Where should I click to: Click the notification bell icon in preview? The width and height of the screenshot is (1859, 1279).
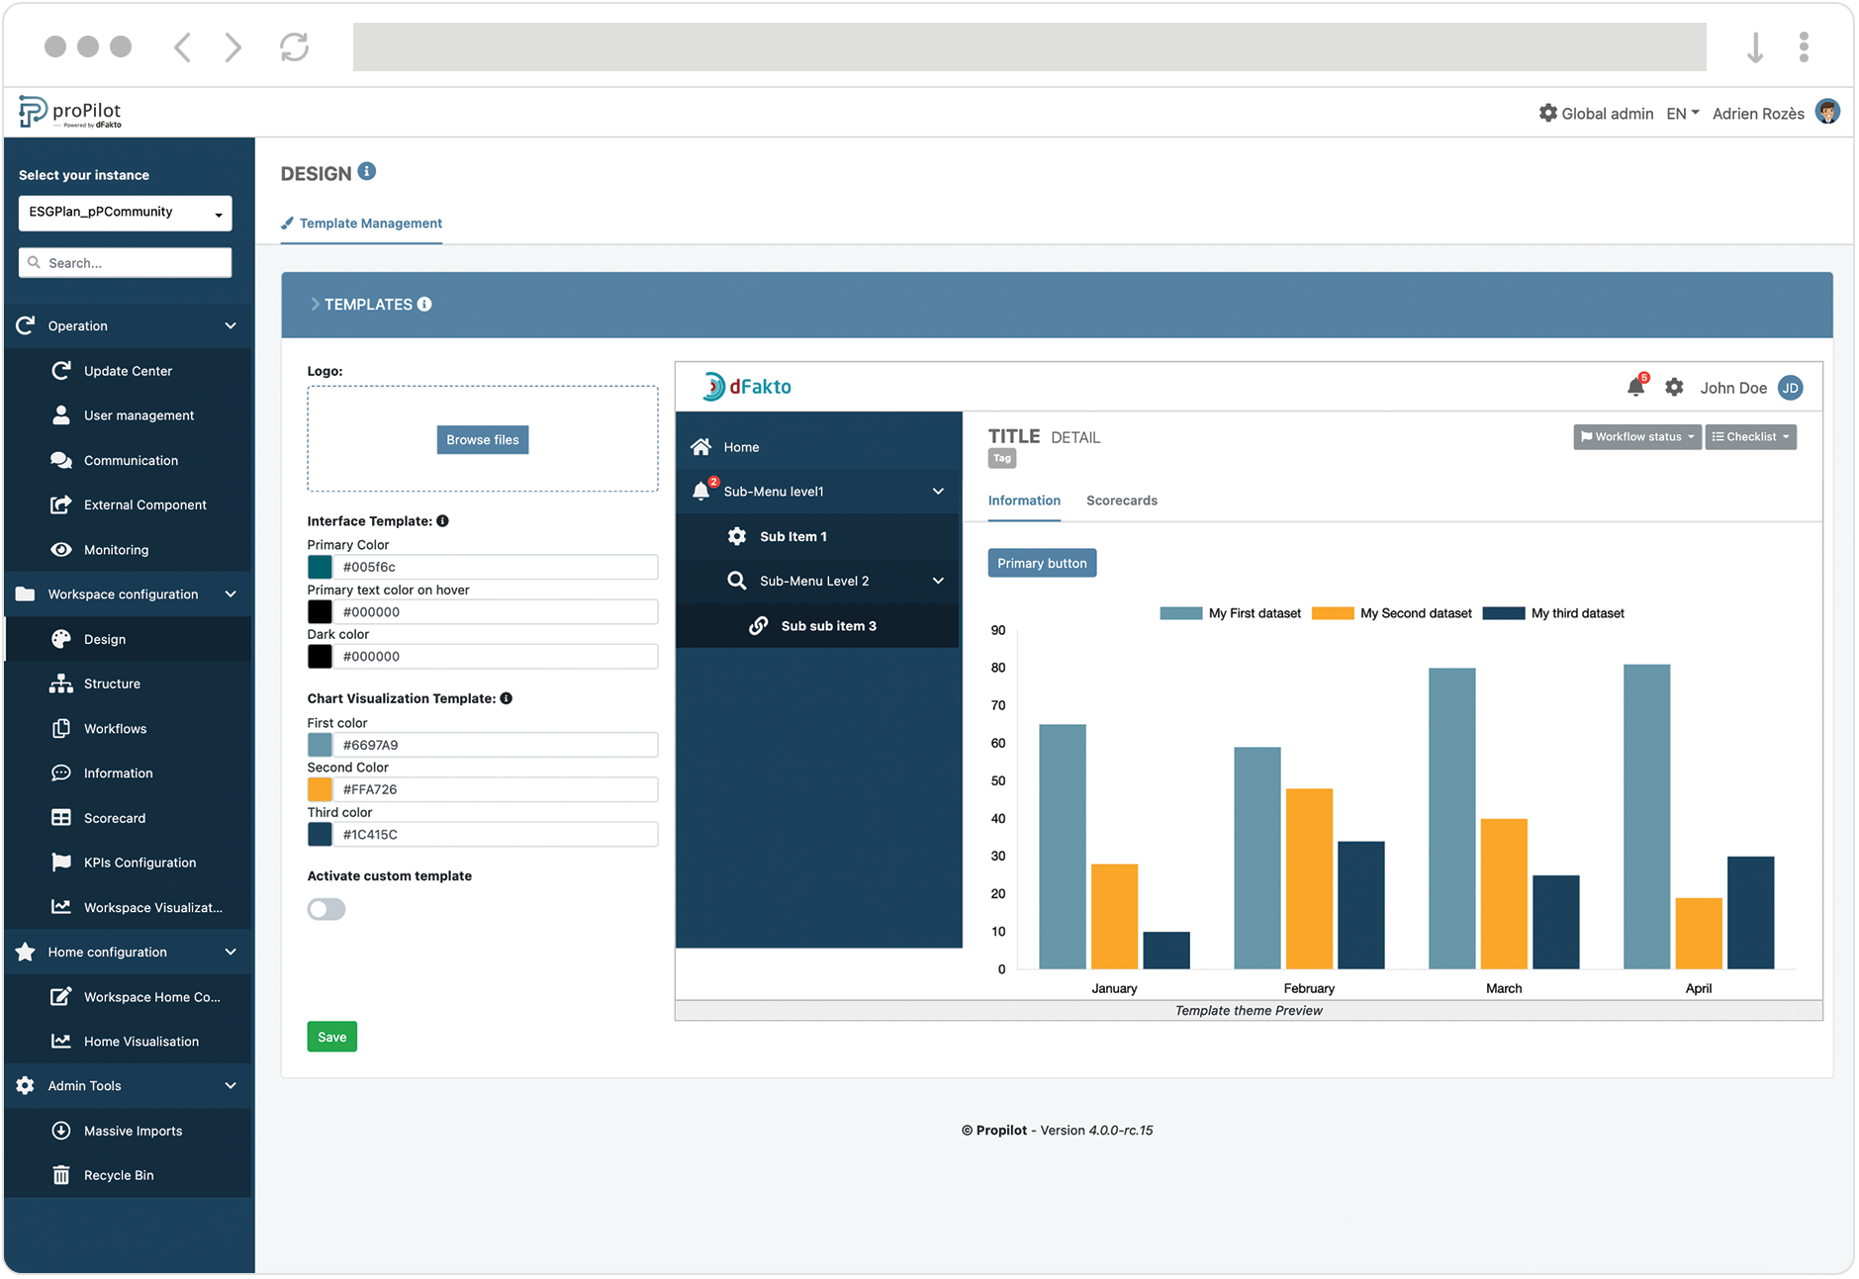pos(1635,387)
